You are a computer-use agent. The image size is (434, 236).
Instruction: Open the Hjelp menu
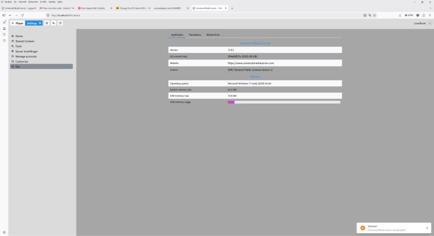(x=60, y=2)
